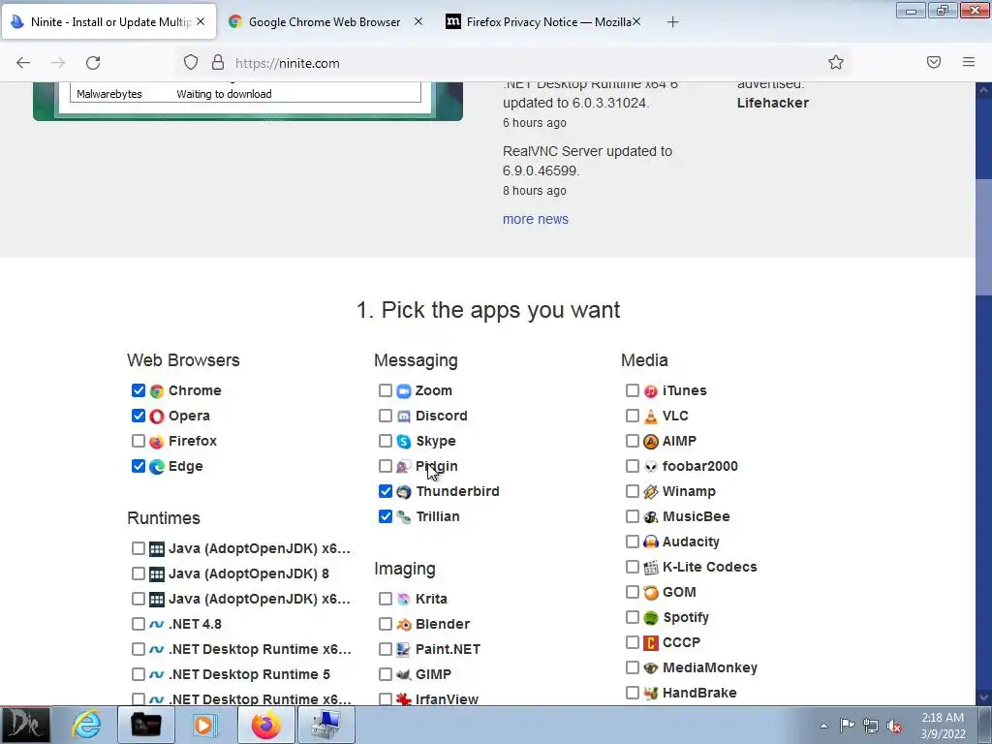The height and width of the screenshot is (744, 992).
Task: Reload the Ninite page
Action: click(x=93, y=63)
